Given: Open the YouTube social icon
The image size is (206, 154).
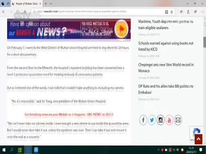Looking at the screenshot, I should pos(169,120).
